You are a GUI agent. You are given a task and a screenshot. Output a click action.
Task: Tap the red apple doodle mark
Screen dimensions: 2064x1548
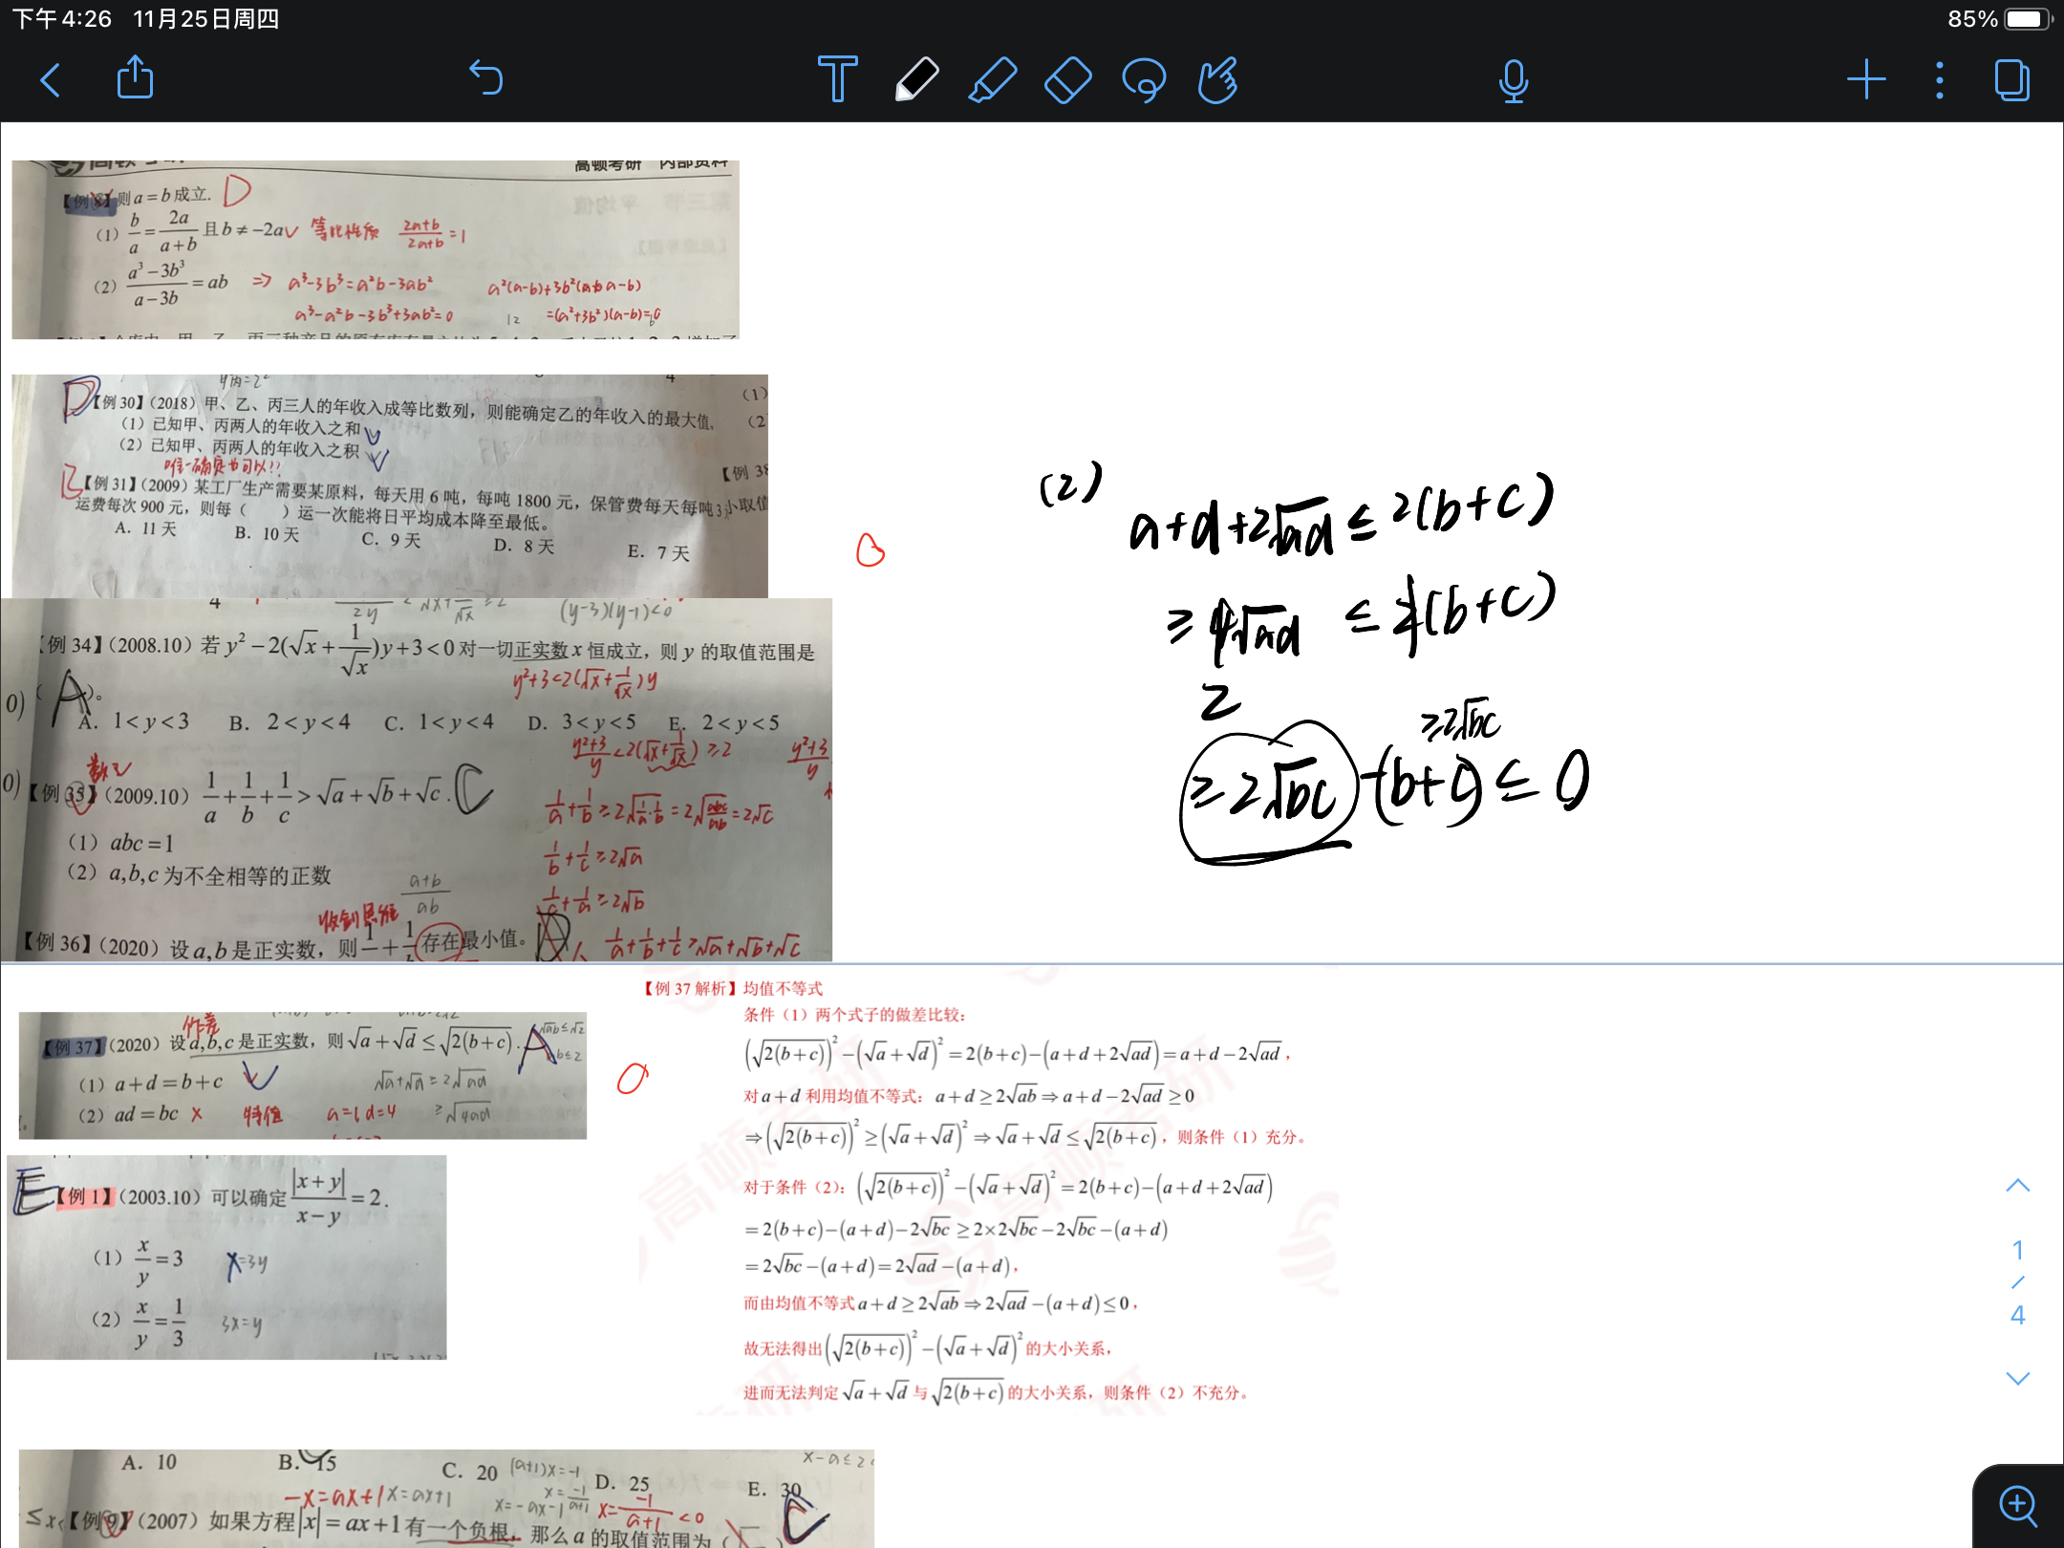click(870, 550)
